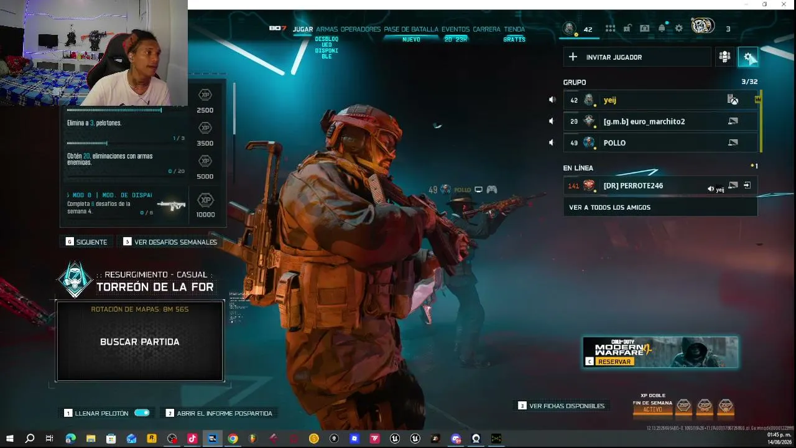Open the channels group icon beside invite
796x448 pixels.
(x=724, y=57)
